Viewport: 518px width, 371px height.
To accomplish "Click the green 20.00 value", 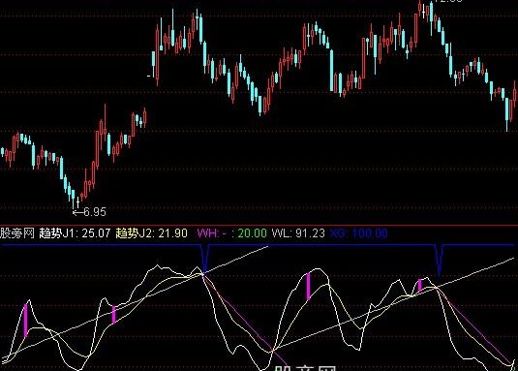I will [x=252, y=233].
